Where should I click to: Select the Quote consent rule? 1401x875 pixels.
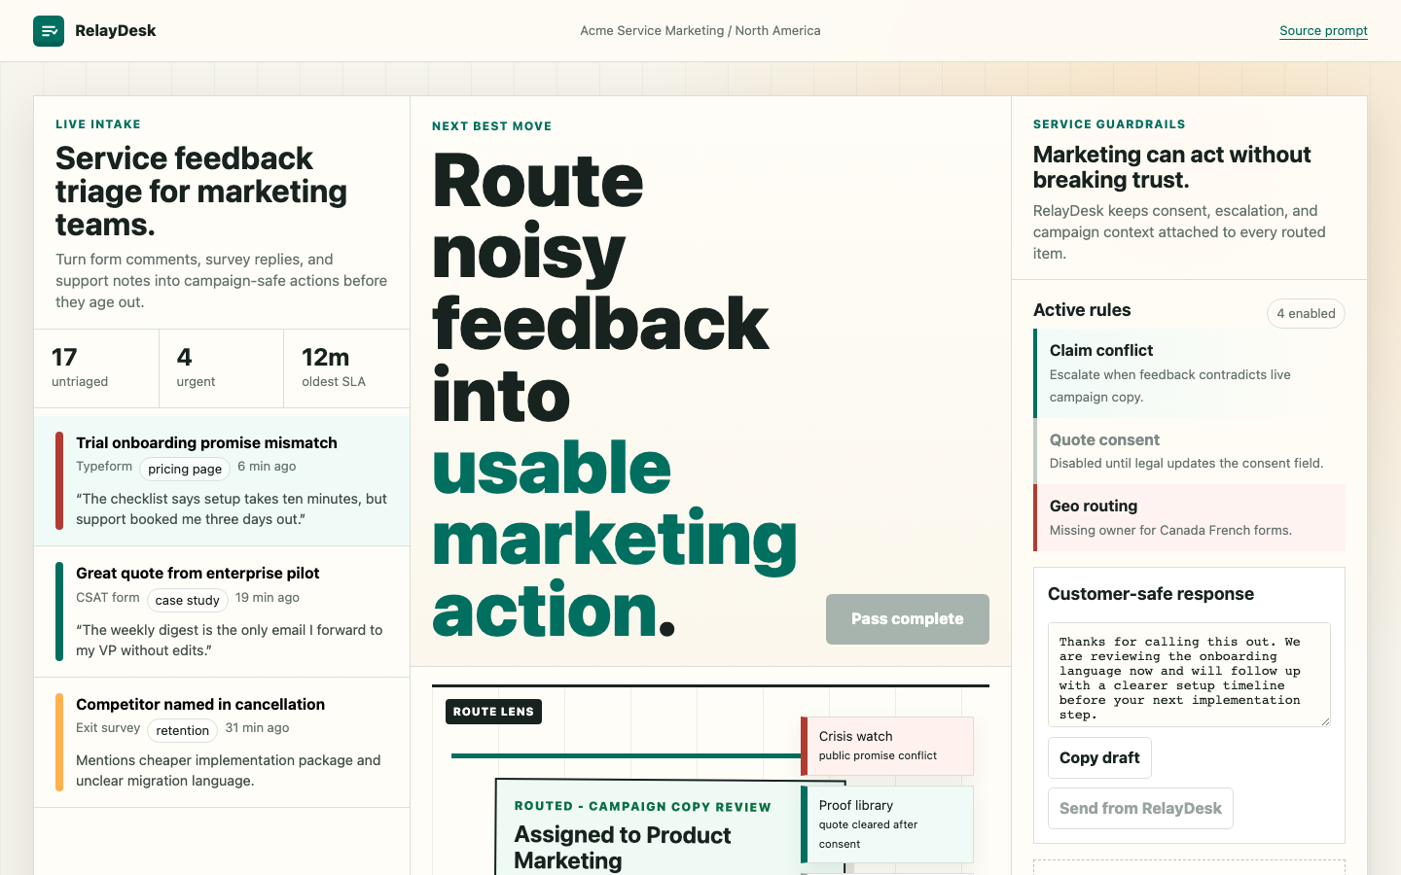coord(1190,451)
